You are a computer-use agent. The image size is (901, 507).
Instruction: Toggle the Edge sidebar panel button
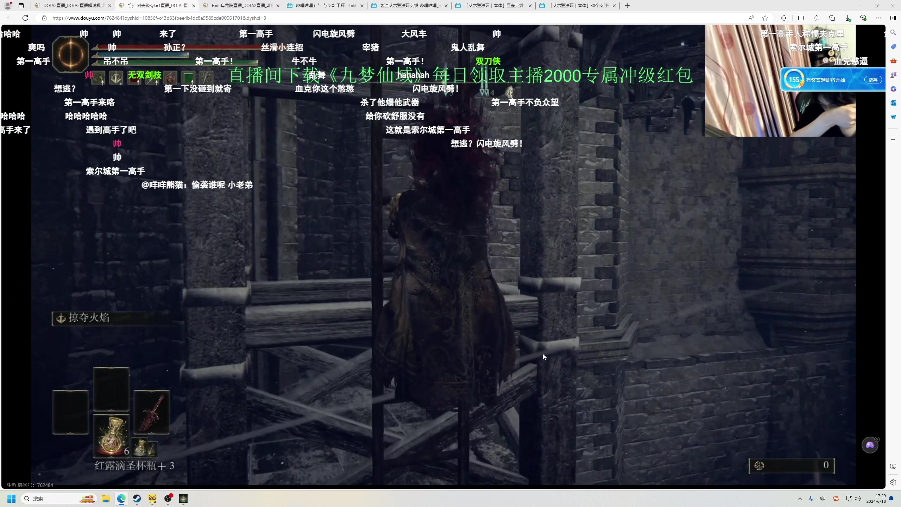coord(893,18)
